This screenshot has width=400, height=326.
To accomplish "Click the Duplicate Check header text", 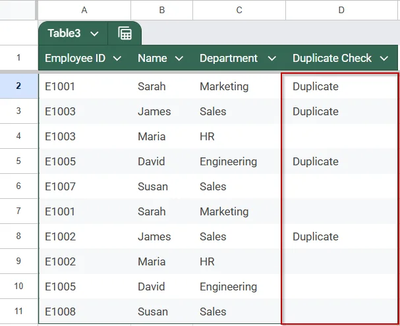I will [x=332, y=59].
